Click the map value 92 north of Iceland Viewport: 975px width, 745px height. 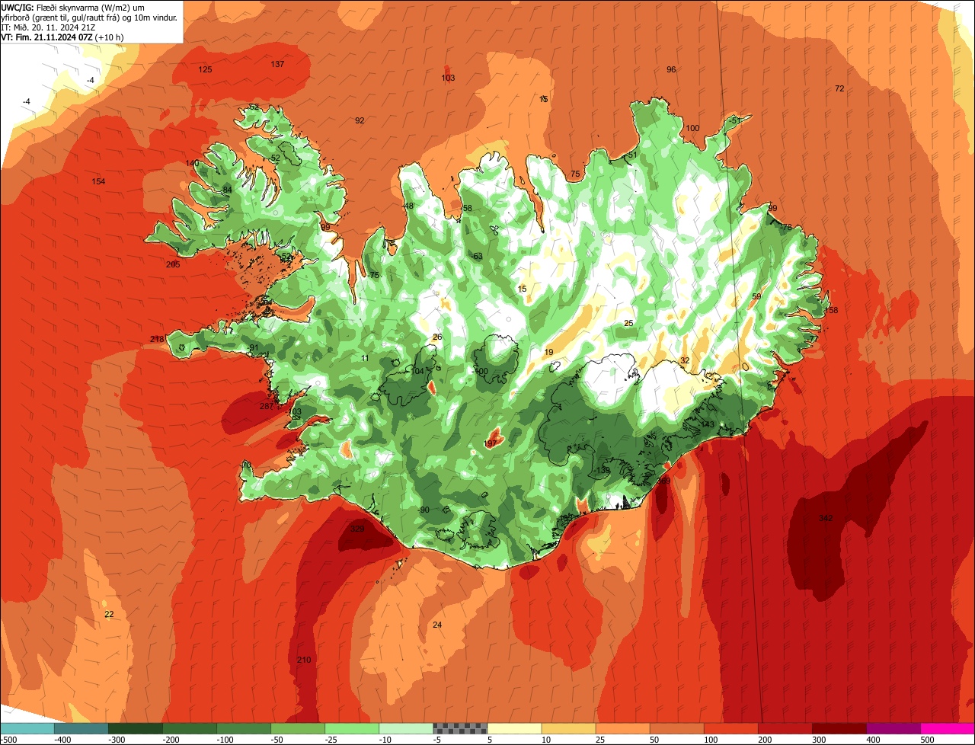[360, 120]
